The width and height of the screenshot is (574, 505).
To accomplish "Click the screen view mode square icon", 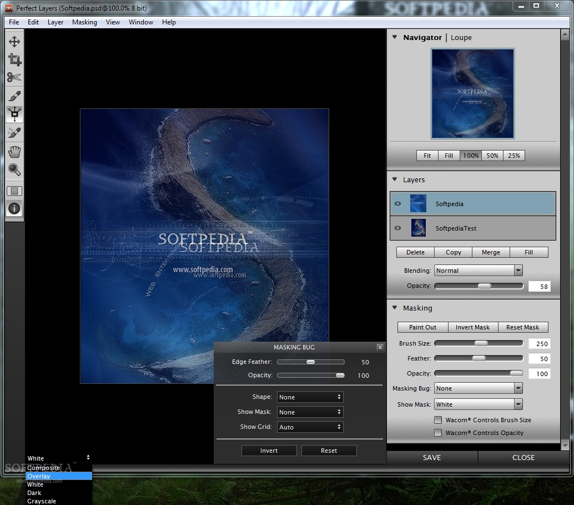I will coord(14,191).
